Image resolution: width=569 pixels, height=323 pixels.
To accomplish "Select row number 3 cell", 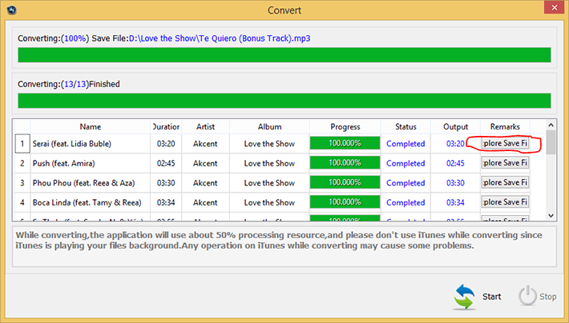I will (x=22, y=183).
